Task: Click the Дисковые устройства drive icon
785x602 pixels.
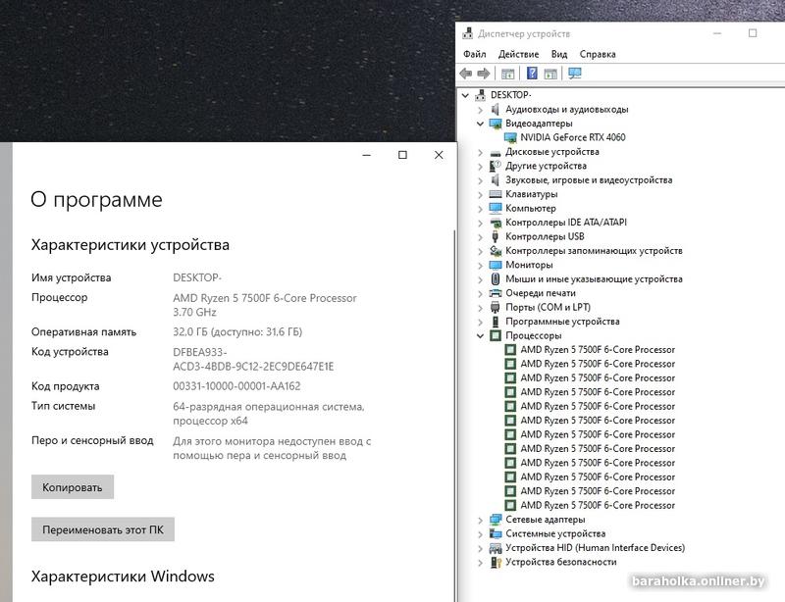Action: pos(496,152)
